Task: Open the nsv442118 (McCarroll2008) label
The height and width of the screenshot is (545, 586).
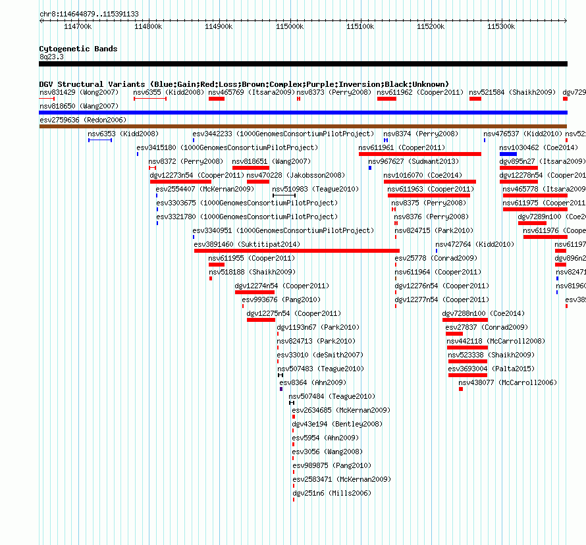Action: (x=496, y=341)
